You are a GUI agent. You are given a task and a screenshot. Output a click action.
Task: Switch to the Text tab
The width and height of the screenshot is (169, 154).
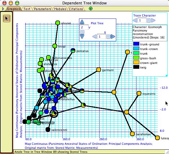click(27, 9)
